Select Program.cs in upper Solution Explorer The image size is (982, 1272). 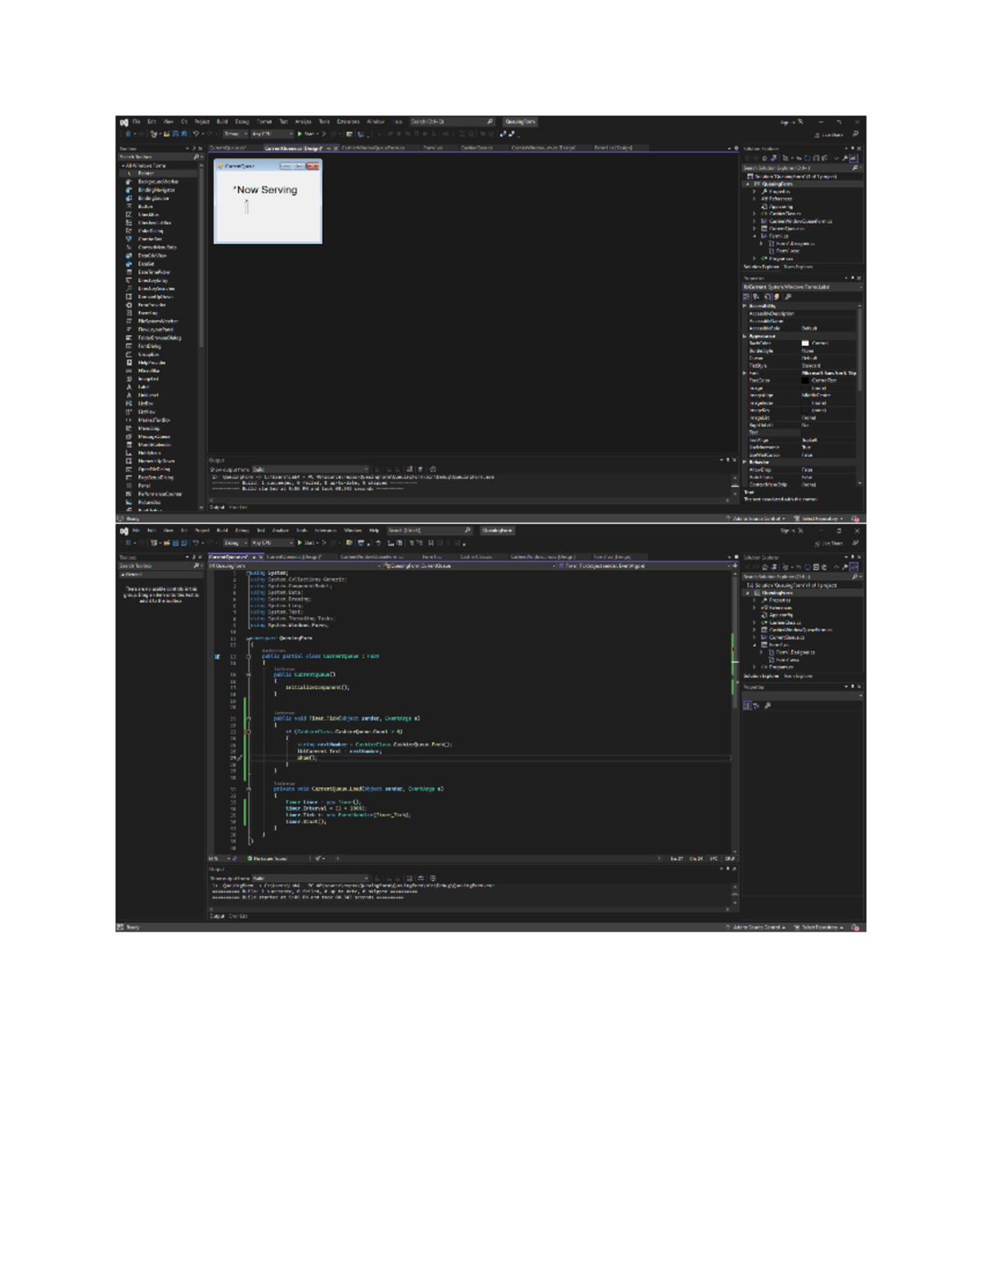tap(781, 258)
